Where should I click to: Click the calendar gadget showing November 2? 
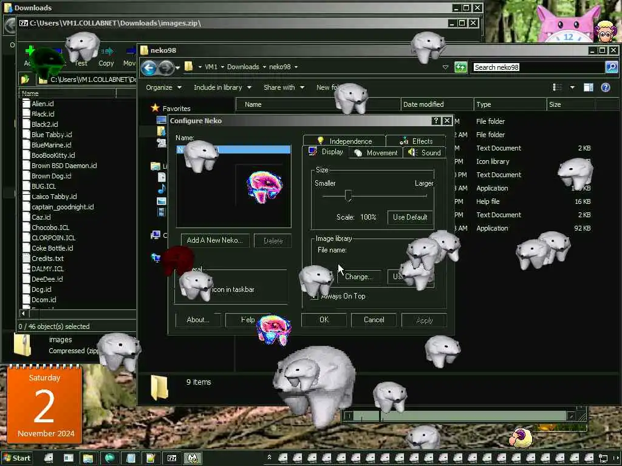point(44,404)
